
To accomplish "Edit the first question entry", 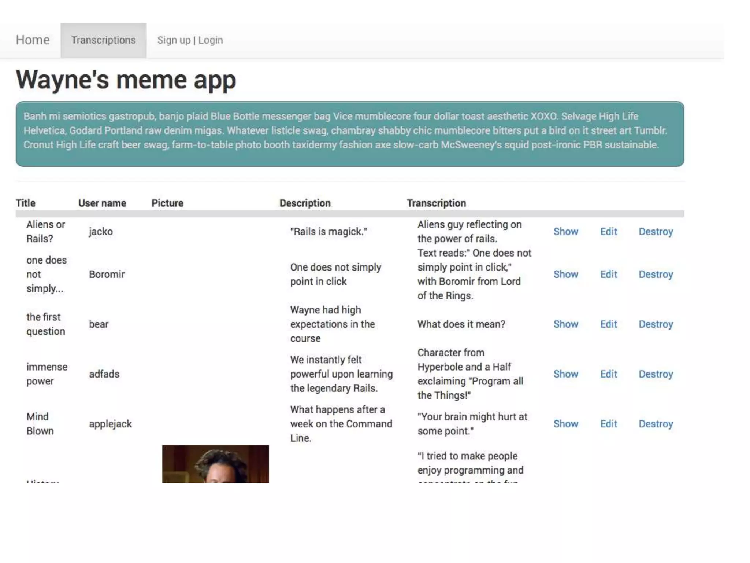I will pos(608,324).
